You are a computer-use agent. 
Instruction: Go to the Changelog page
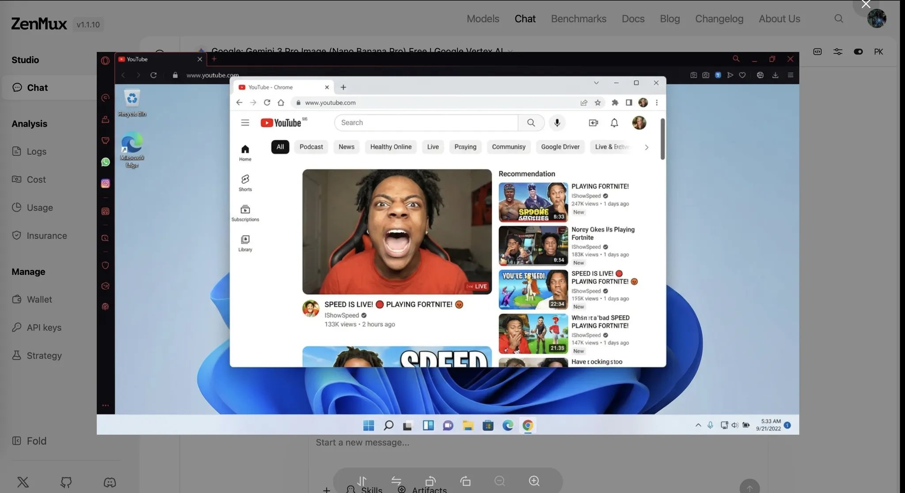(719, 19)
